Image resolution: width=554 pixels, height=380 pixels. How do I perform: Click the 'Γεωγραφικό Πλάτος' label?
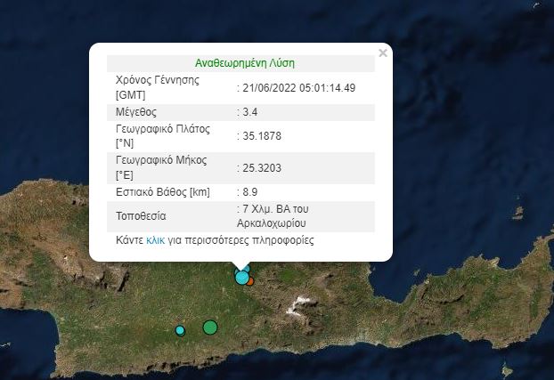(x=162, y=128)
